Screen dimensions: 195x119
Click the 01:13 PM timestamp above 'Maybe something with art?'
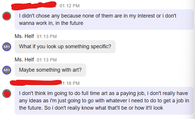[x=47, y=60]
